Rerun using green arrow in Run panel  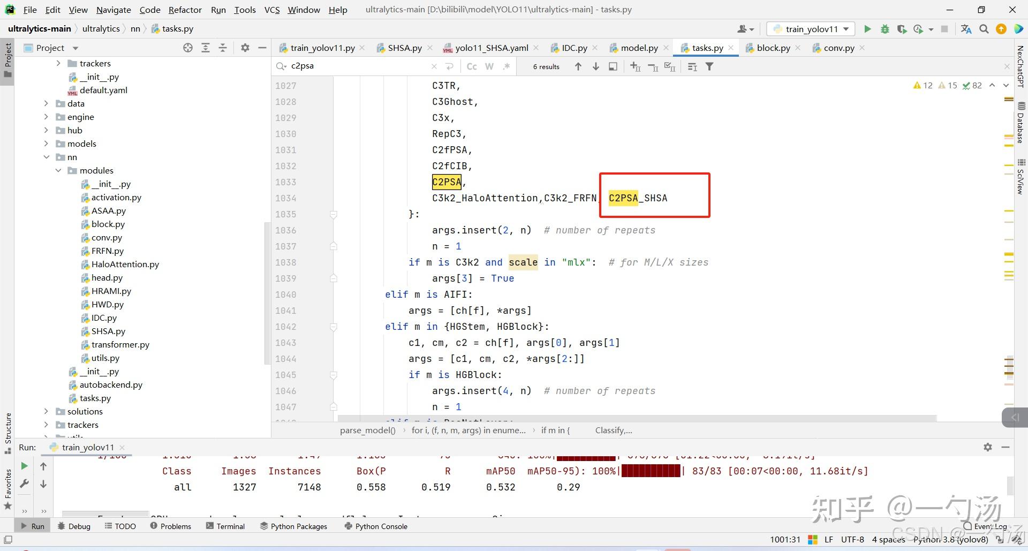pos(24,466)
